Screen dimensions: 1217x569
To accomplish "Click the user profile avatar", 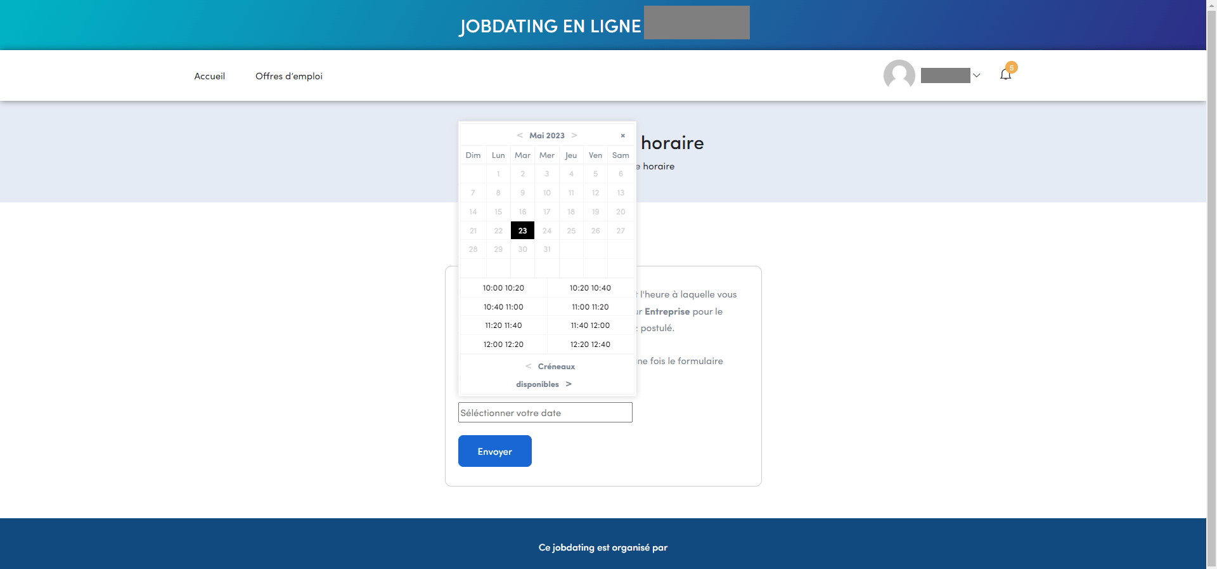I will pos(899,75).
